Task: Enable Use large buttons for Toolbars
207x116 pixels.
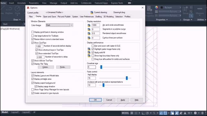Action: pos(32,36)
